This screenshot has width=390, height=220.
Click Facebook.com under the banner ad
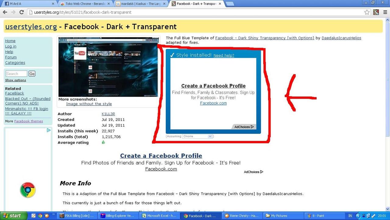click(161, 169)
